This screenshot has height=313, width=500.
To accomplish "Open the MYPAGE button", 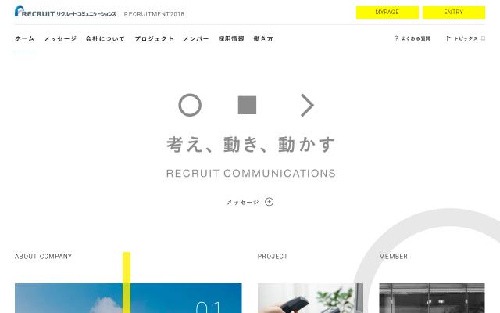I will click(x=387, y=13).
